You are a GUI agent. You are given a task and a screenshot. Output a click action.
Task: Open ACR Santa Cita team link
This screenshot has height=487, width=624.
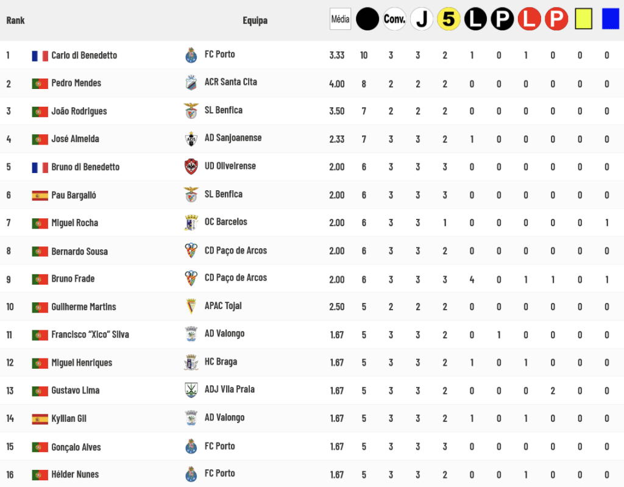pos(230,82)
